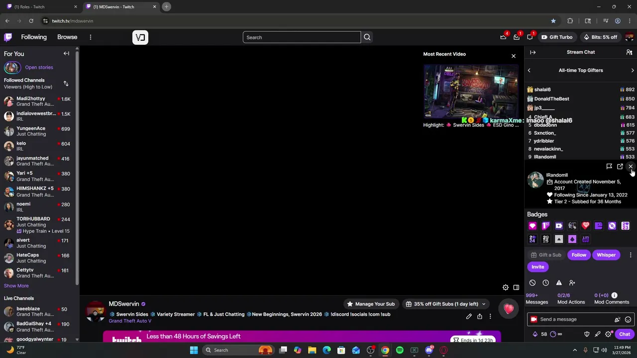Collapse the Stream Chat panel
This screenshot has height=358, width=637.
point(533,52)
